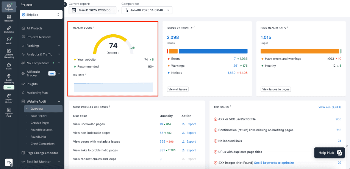350x169 pixels.
Task: Click the error icon for URLs with duplicate page titles
Action: pos(216,152)
